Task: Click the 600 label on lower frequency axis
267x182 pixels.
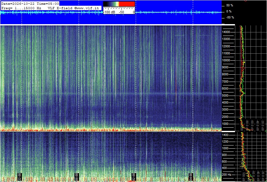Action: [x=225, y=162]
